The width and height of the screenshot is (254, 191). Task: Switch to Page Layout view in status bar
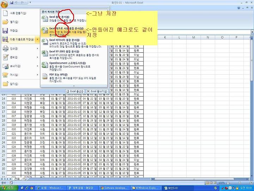(x=211, y=183)
